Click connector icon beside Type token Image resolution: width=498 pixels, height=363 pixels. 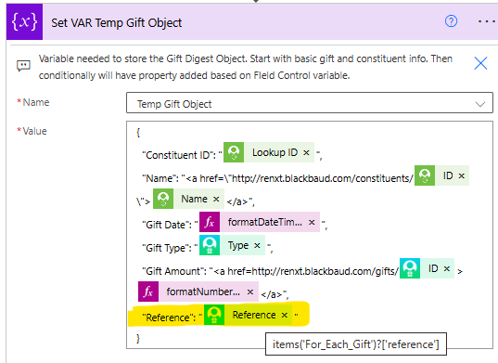point(210,245)
